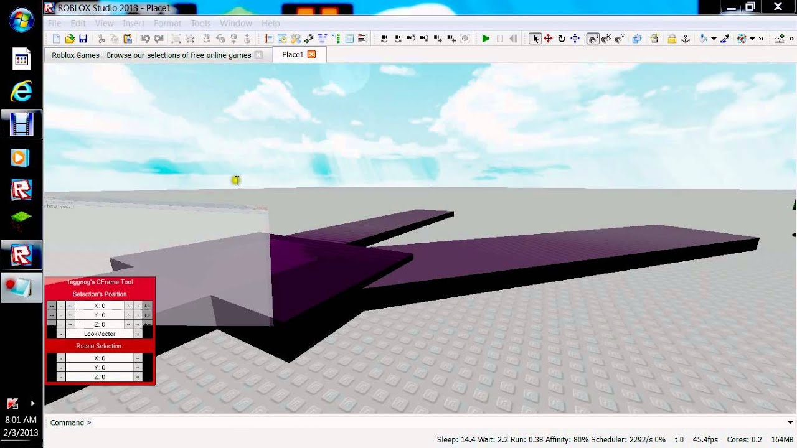Open the Window menu
797x448 pixels.
coord(235,23)
